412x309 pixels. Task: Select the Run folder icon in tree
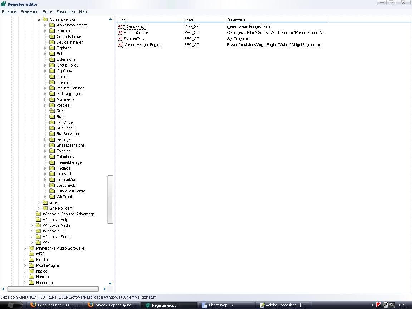[x=52, y=111]
